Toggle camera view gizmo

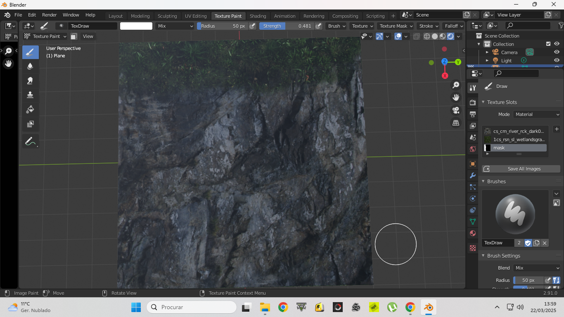[456, 110]
